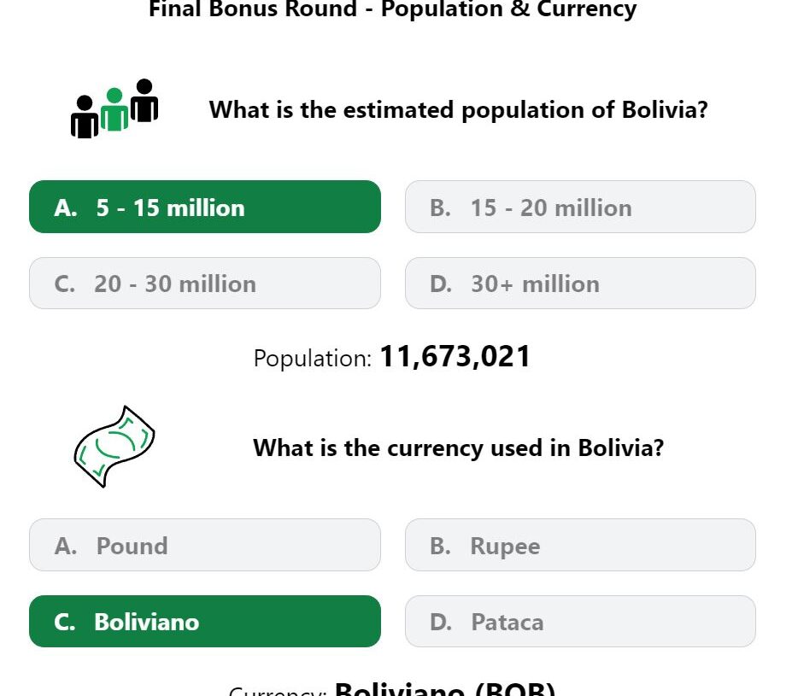
Task: Click the Boliviano (BOB) result text
Action: [445, 689]
